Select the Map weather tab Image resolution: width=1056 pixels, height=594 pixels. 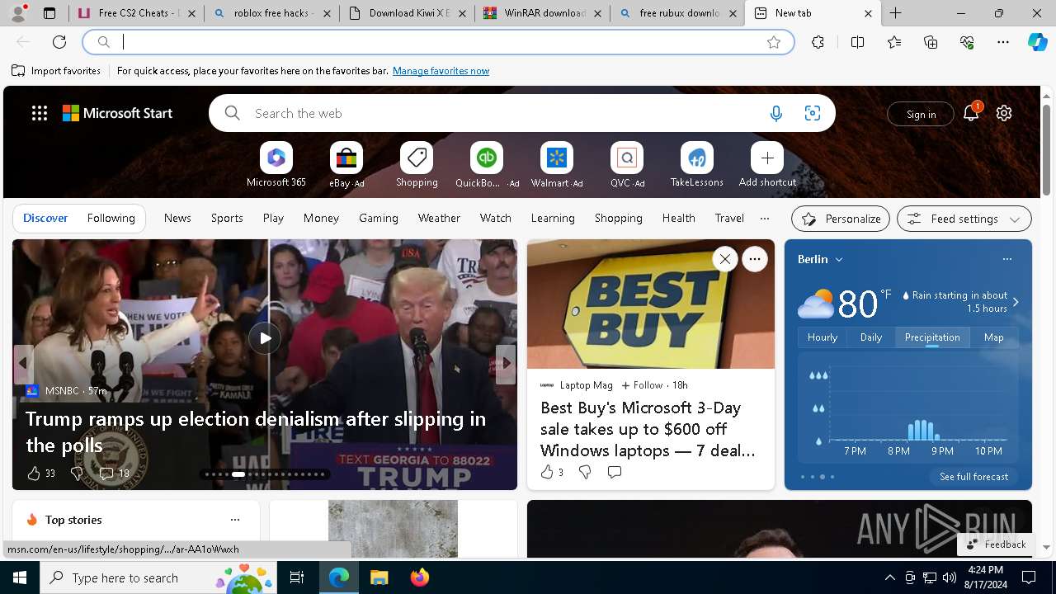(993, 337)
